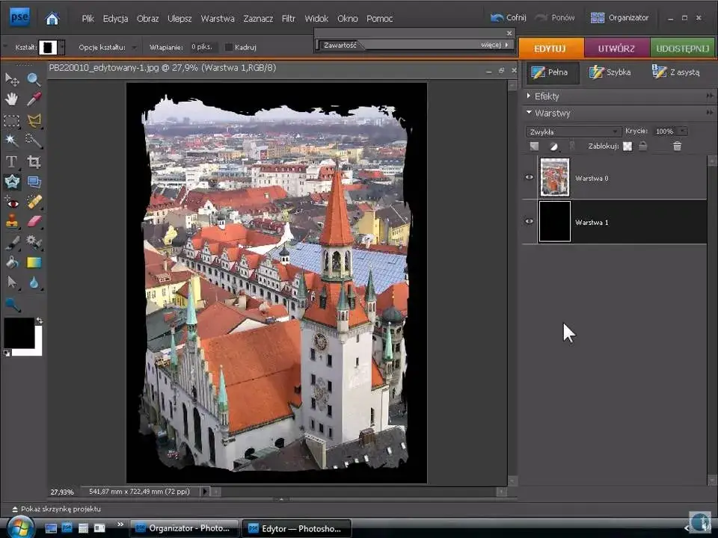718x538 pixels.
Task: Toggle visibility of Warstwa 1
Action: [529, 221]
